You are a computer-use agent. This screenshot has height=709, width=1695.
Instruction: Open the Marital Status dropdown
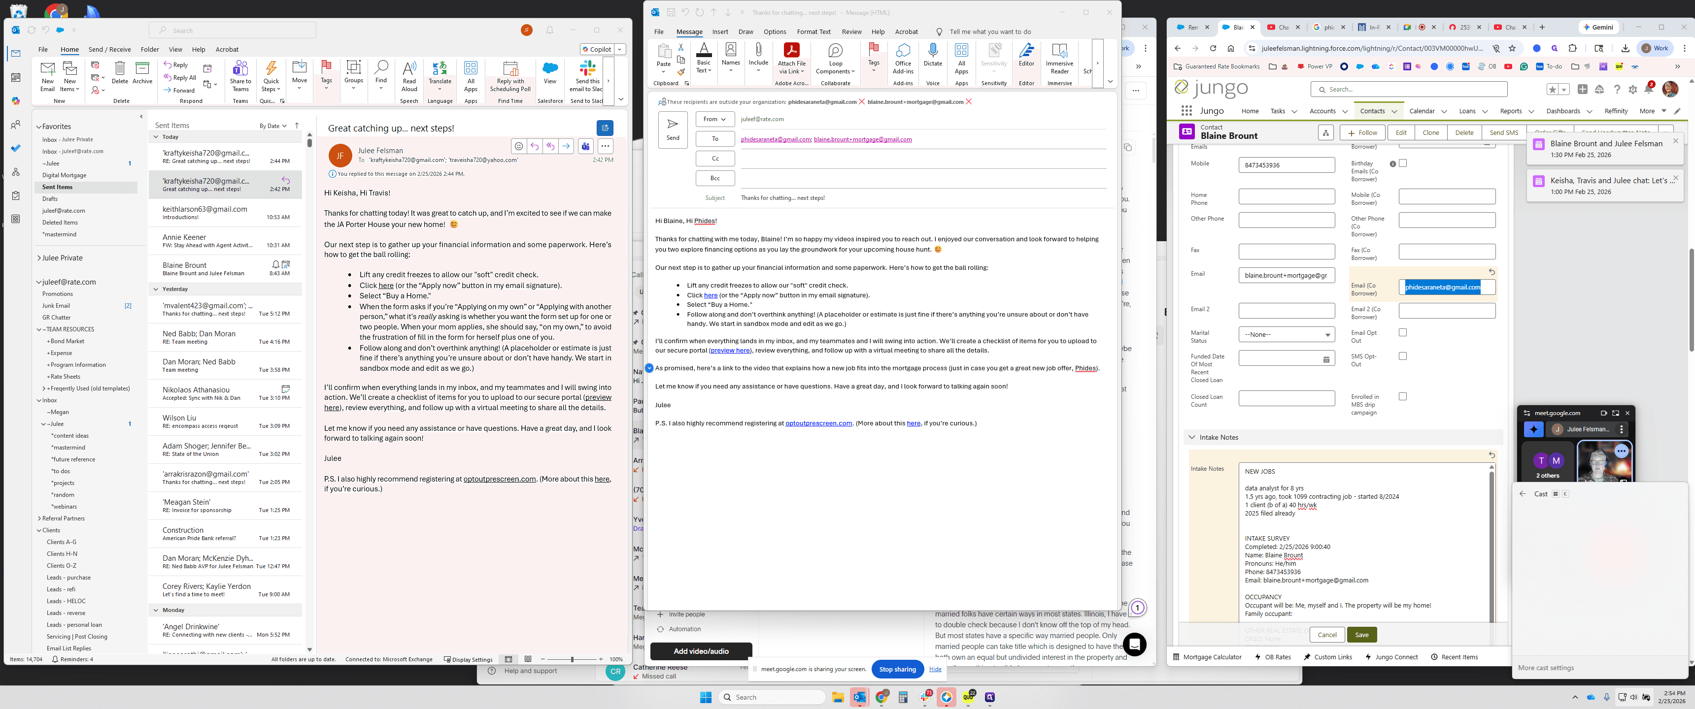1287,334
